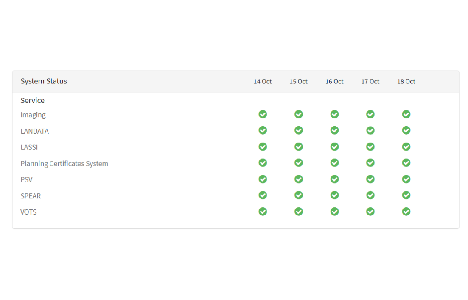468x300 pixels.
Task: Click VOTS status icon for 16 Oct
Action: pyautogui.click(x=334, y=211)
